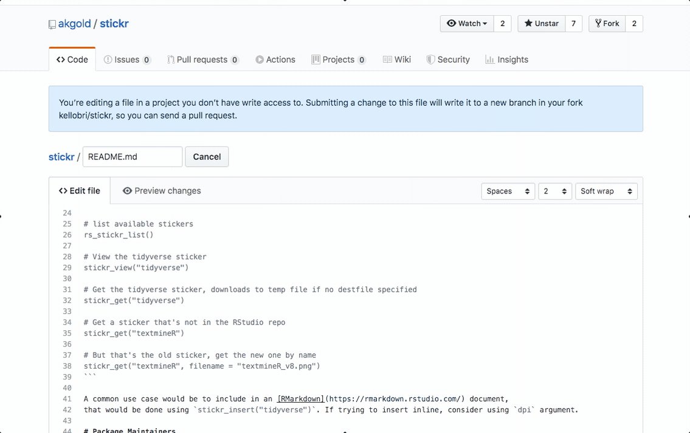Screen dimensions: 690x433
Task: Click the Cancel button
Action: [x=207, y=157]
